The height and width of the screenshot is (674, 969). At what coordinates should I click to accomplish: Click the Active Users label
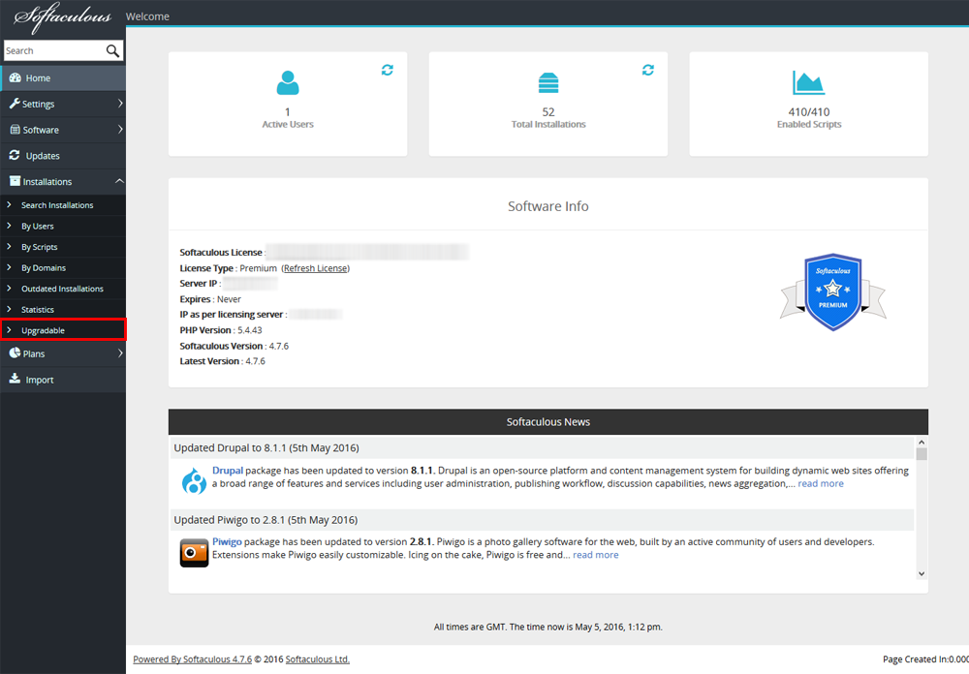point(288,124)
